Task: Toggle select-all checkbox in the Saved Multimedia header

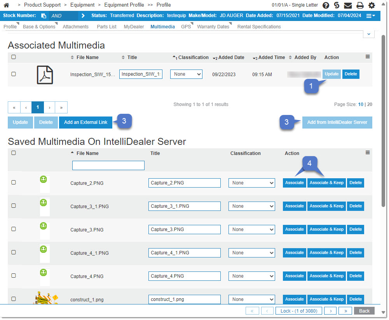Action: pyautogui.click(x=14, y=153)
